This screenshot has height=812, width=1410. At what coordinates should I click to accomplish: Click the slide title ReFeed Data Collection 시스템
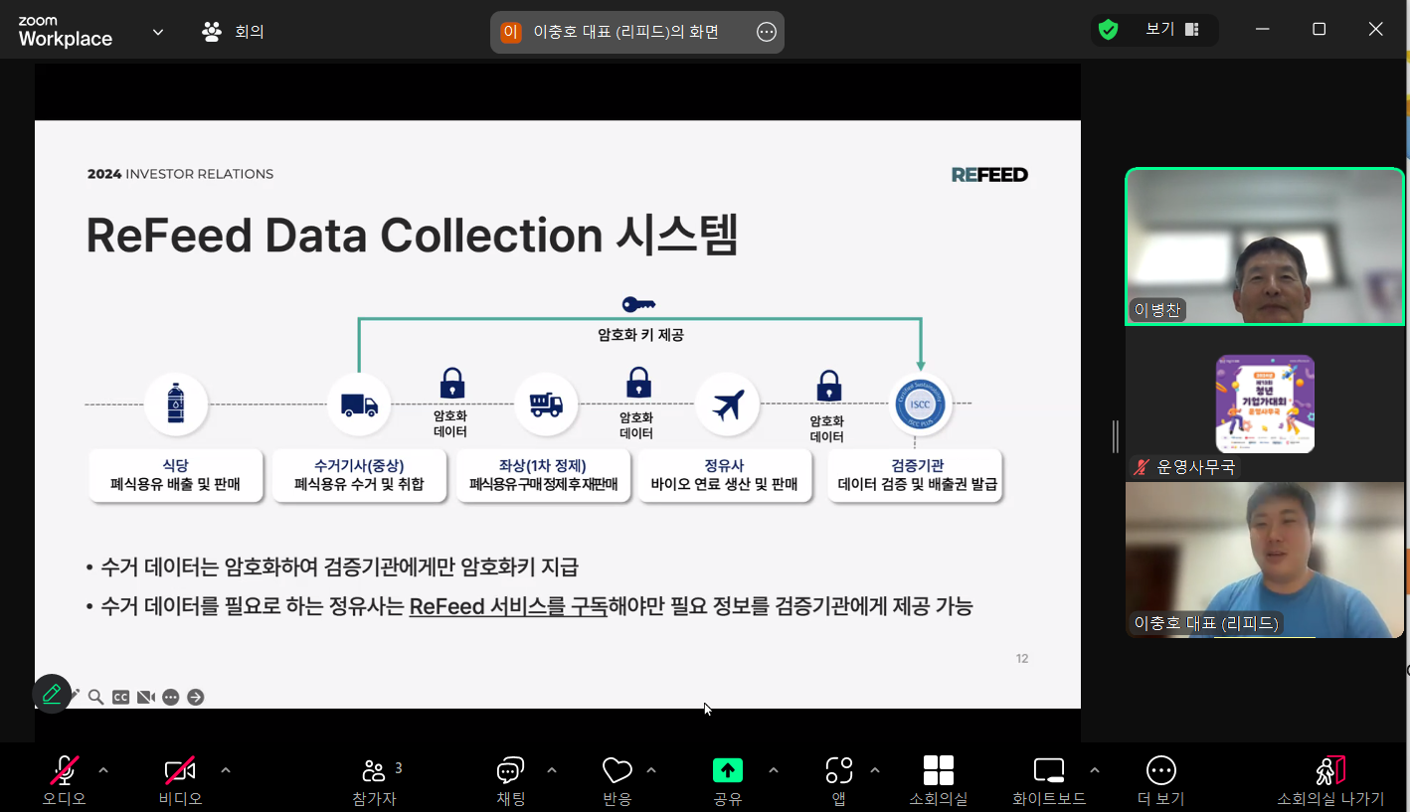pyautogui.click(x=412, y=236)
